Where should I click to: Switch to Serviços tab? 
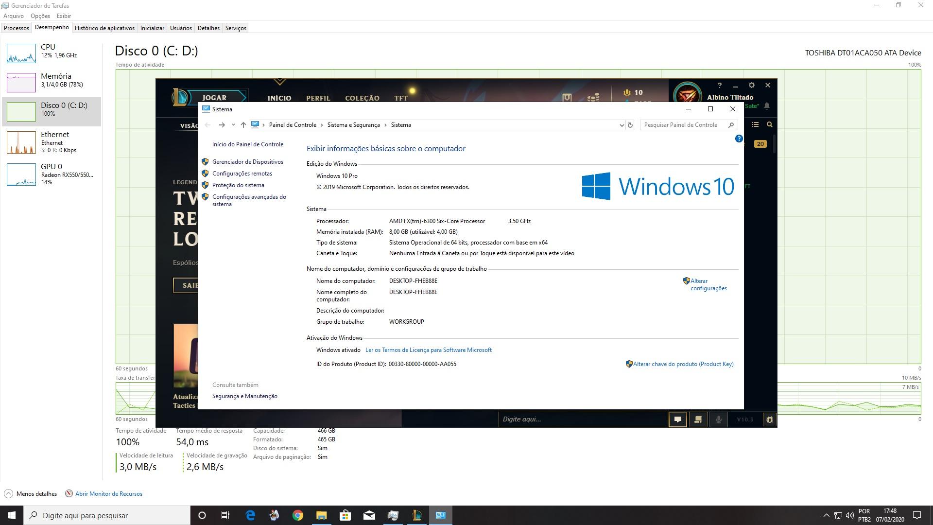[236, 28]
